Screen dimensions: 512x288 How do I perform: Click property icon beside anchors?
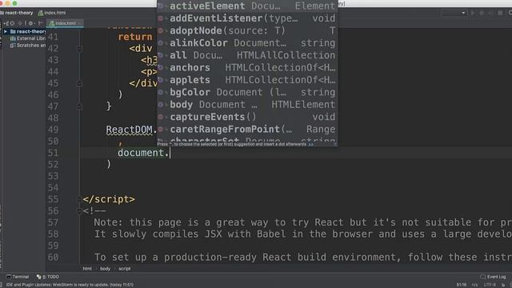pyautogui.click(x=161, y=67)
